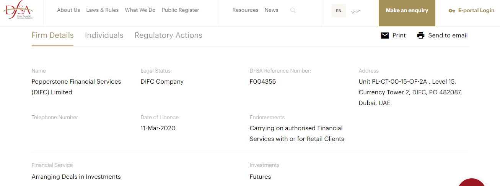Click the Retail Clients endorsement text
This screenshot has height=186, width=500.
point(325,139)
